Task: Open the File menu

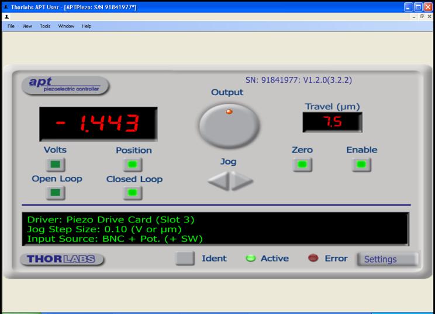Action: point(11,26)
